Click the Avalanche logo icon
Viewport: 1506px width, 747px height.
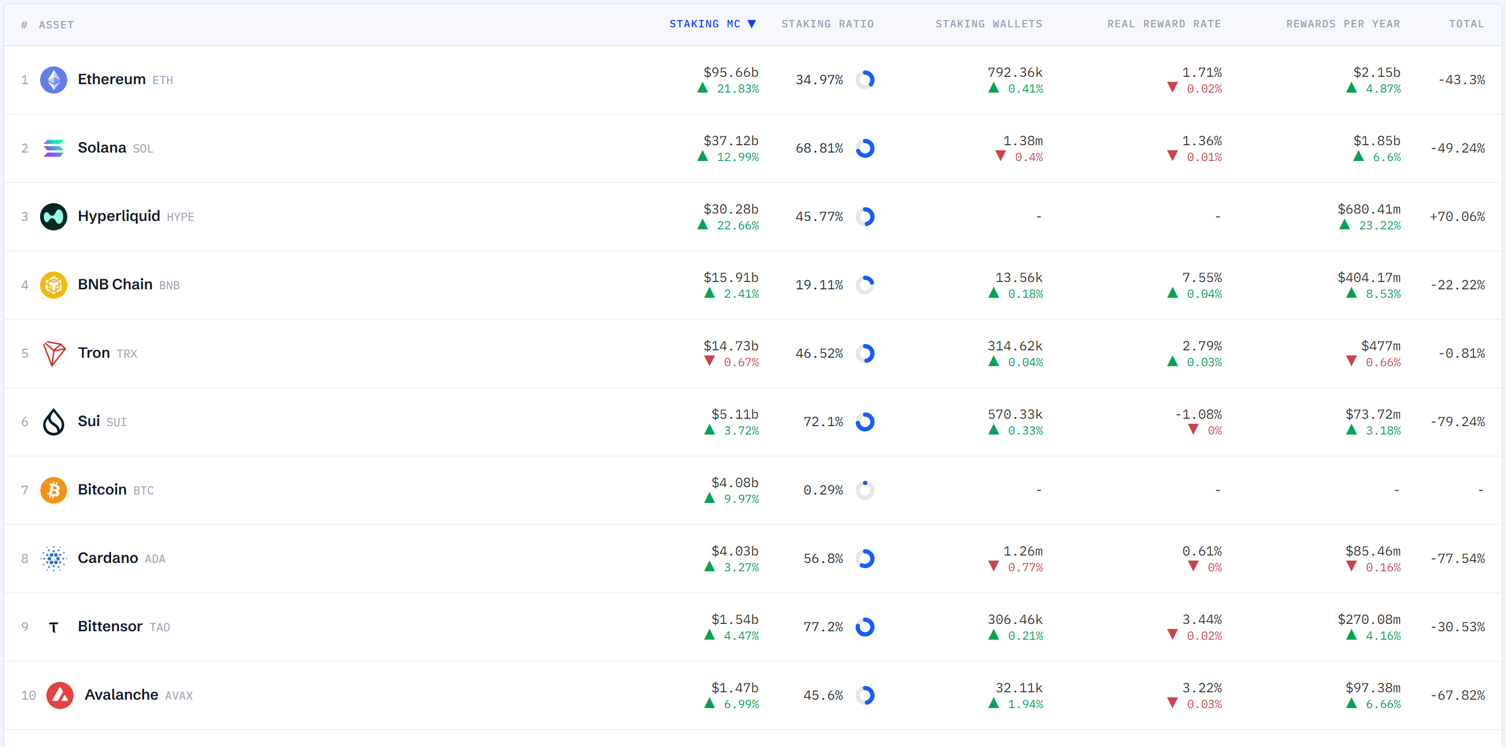point(59,695)
